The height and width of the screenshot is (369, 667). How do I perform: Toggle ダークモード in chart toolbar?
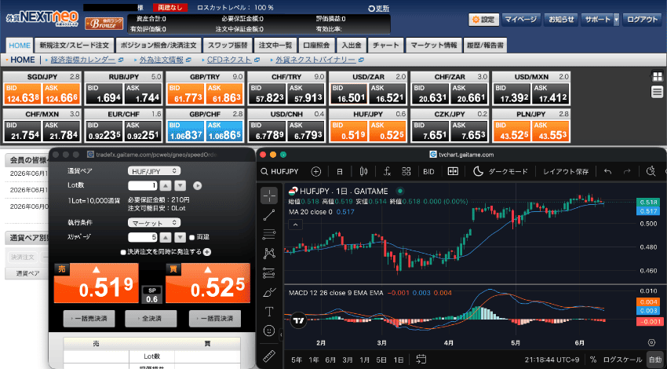(x=501, y=171)
